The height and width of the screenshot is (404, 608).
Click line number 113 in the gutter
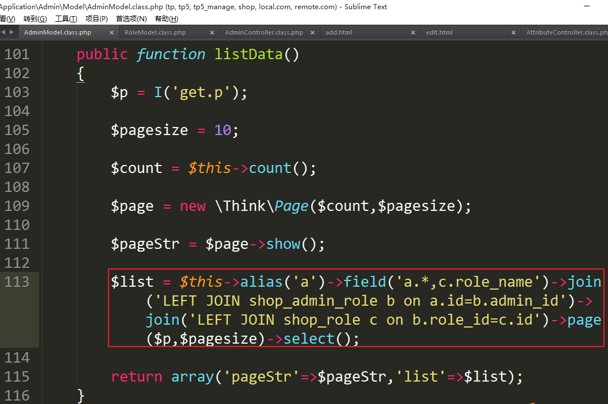point(17,282)
